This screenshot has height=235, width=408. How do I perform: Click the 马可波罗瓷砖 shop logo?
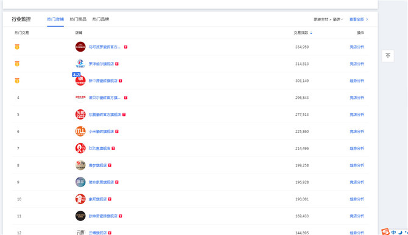[x=80, y=47]
